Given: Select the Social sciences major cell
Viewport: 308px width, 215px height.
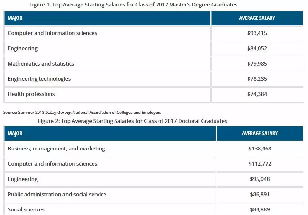Looking at the screenshot, I should pos(26,209).
